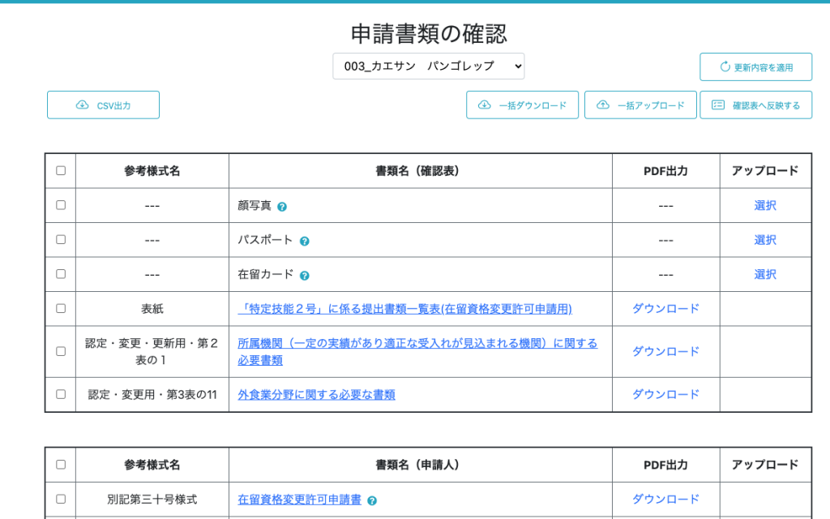Image resolution: width=830 pixels, height=519 pixels.
Task: Click the 一括ダウンロード button
Action: click(522, 105)
